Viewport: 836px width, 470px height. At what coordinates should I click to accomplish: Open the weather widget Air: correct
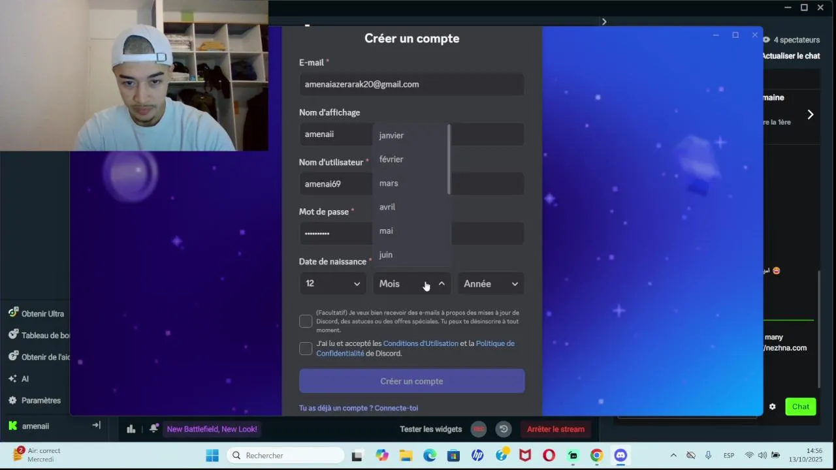[38, 455]
